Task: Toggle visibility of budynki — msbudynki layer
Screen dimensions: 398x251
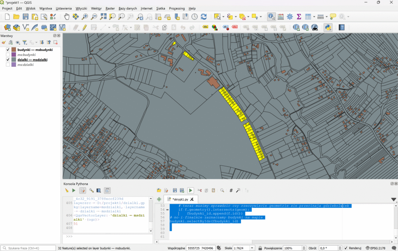Action: pyautogui.click(x=8, y=50)
